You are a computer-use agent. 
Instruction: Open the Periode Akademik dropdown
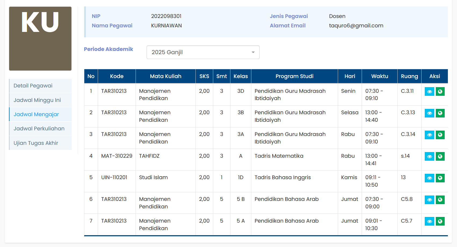203,52
